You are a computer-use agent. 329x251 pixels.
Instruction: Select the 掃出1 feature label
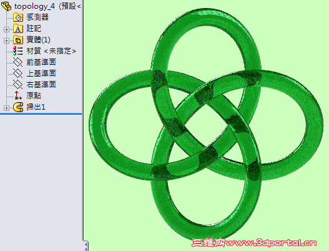pyautogui.click(x=36, y=107)
